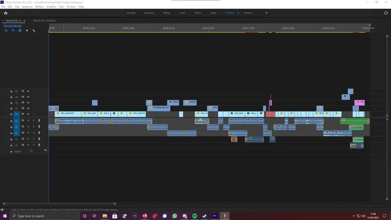Open the Sequence menu
The image size is (391, 220).
pos(27,6)
